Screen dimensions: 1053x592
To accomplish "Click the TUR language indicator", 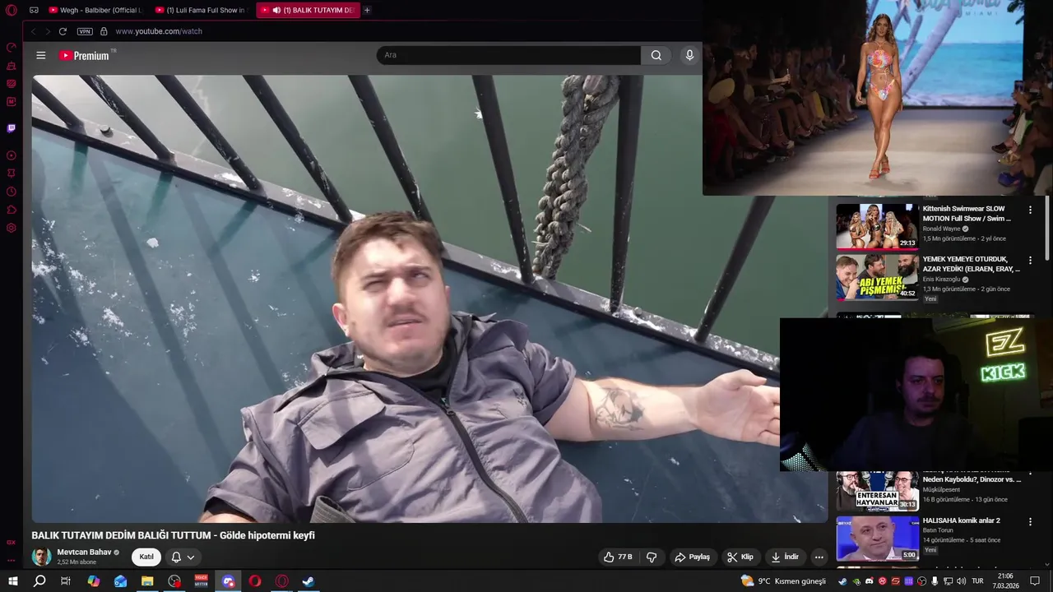I will pos(977,581).
